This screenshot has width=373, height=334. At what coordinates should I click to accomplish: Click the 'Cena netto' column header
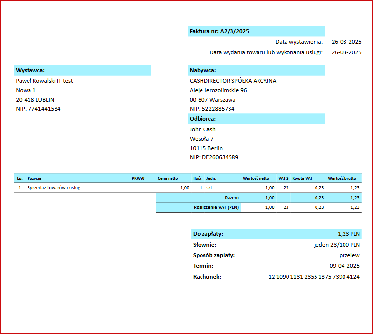click(x=168, y=178)
